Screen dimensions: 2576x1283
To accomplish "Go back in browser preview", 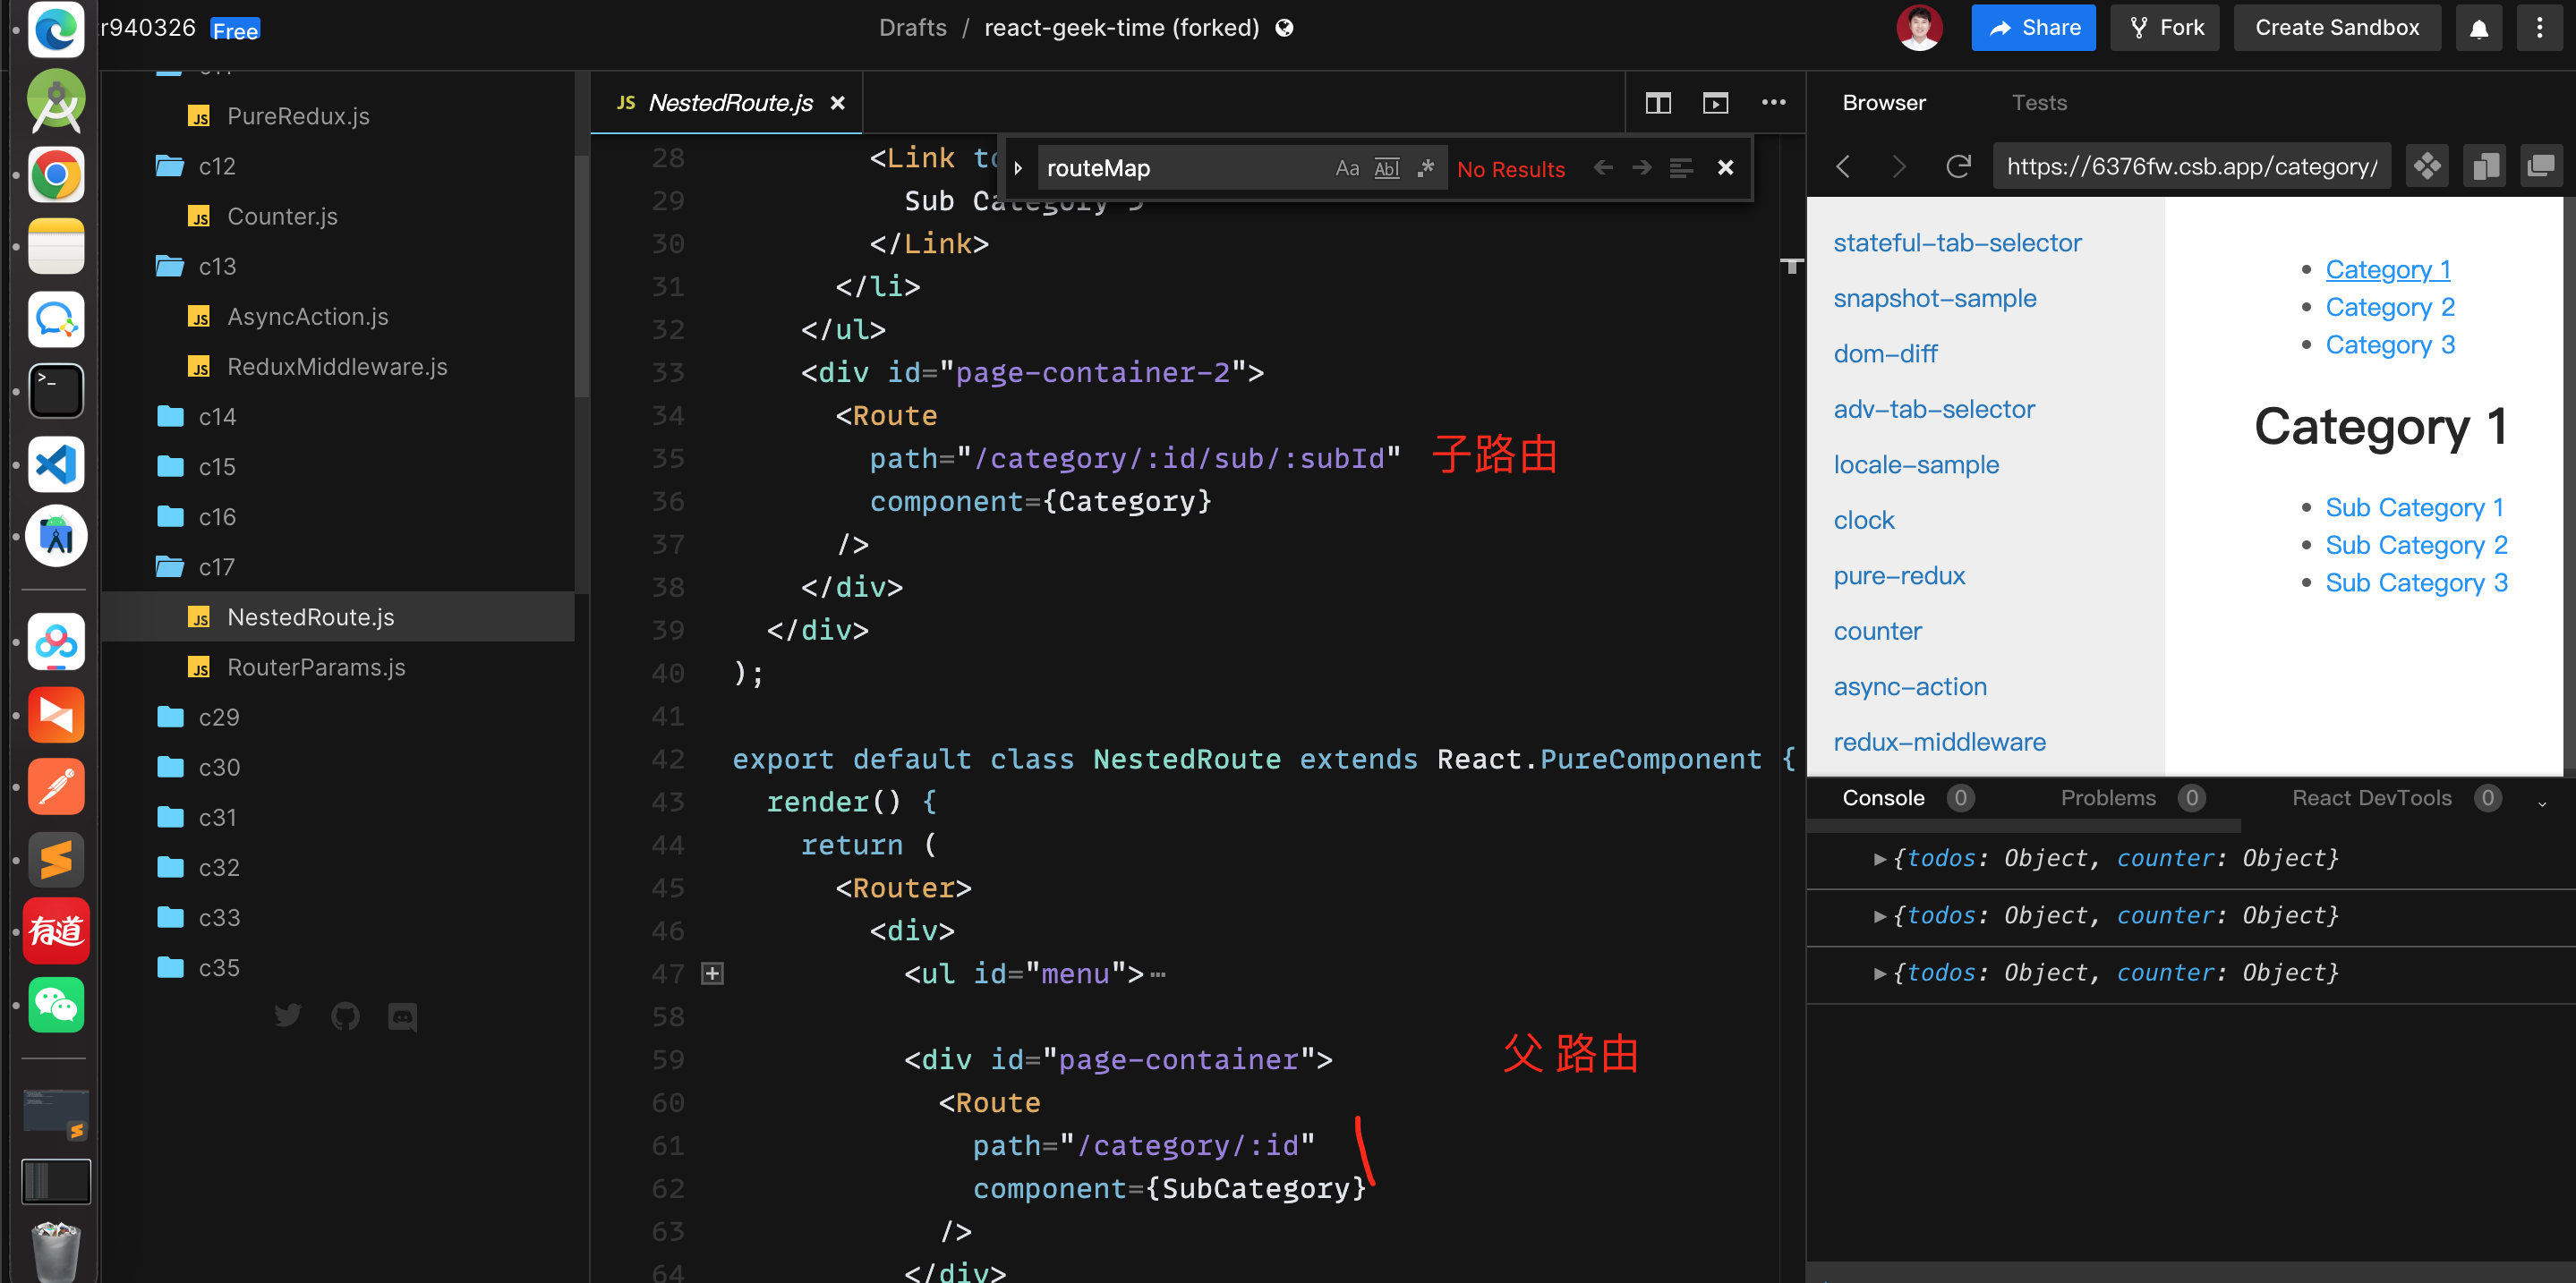I will pyautogui.click(x=1844, y=166).
